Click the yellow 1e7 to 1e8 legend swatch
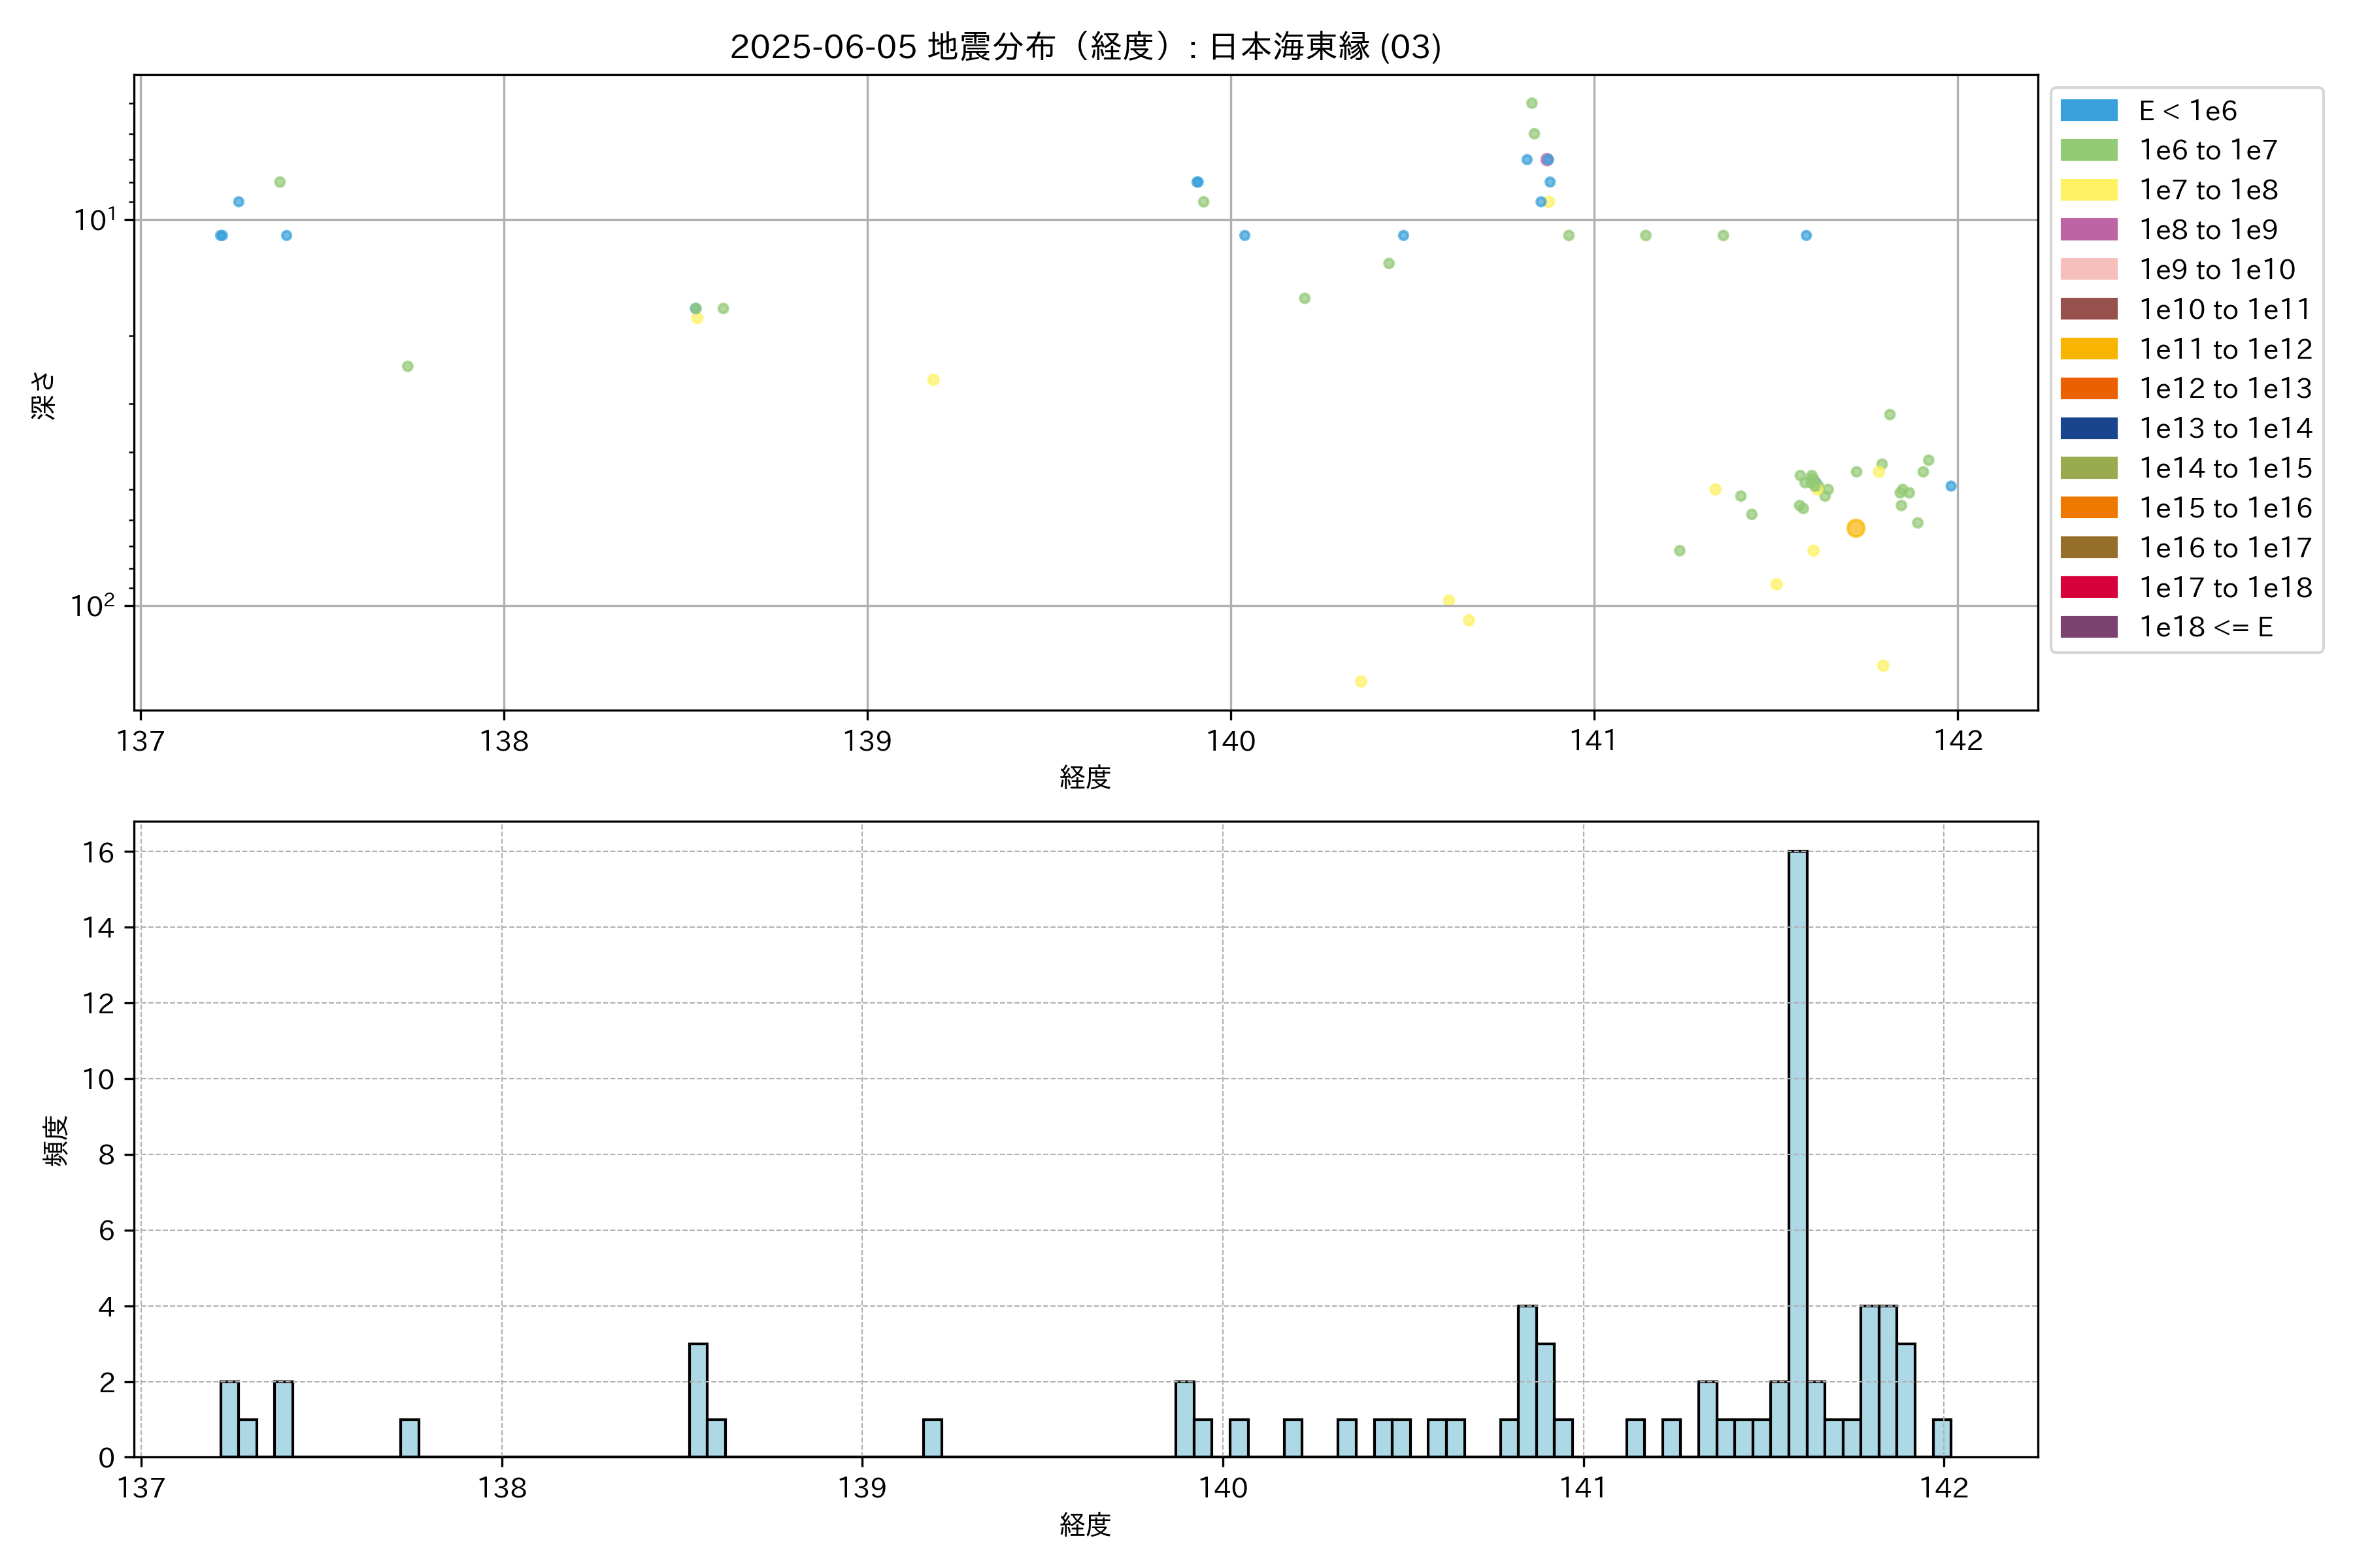This screenshot has height=1568, width=2353. pos(2089,190)
